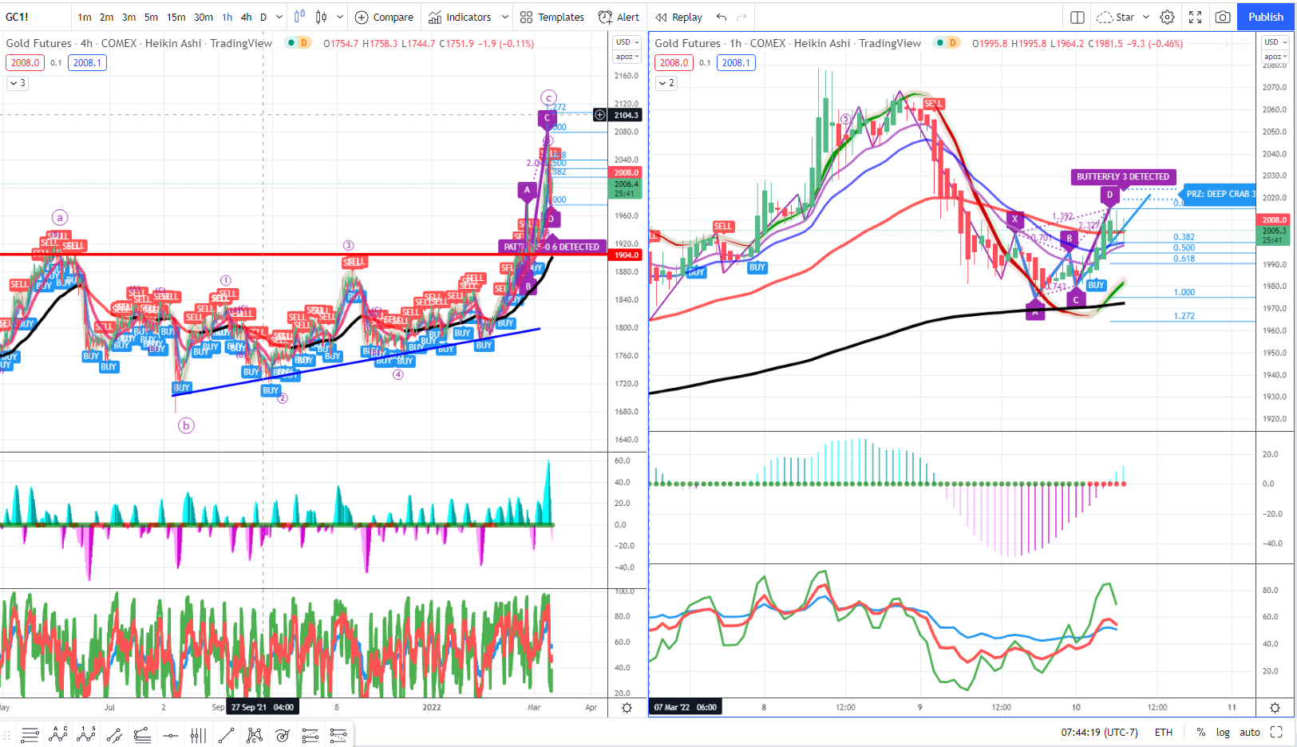Image resolution: width=1297 pixels, height=747 pixels.
Task: Expand the left chart indicator legend showing 3
Action: [x=18, y=83]
